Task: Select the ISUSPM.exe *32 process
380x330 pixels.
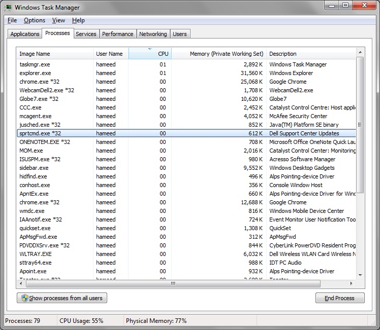Action: point(186,159)
